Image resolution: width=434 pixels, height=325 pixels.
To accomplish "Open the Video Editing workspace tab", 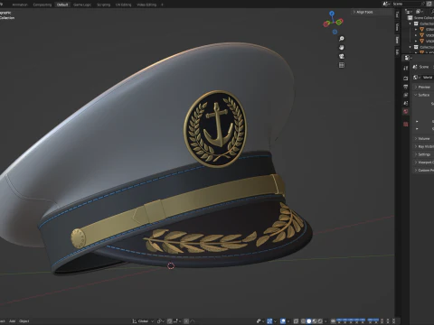I will pos(146,5).
